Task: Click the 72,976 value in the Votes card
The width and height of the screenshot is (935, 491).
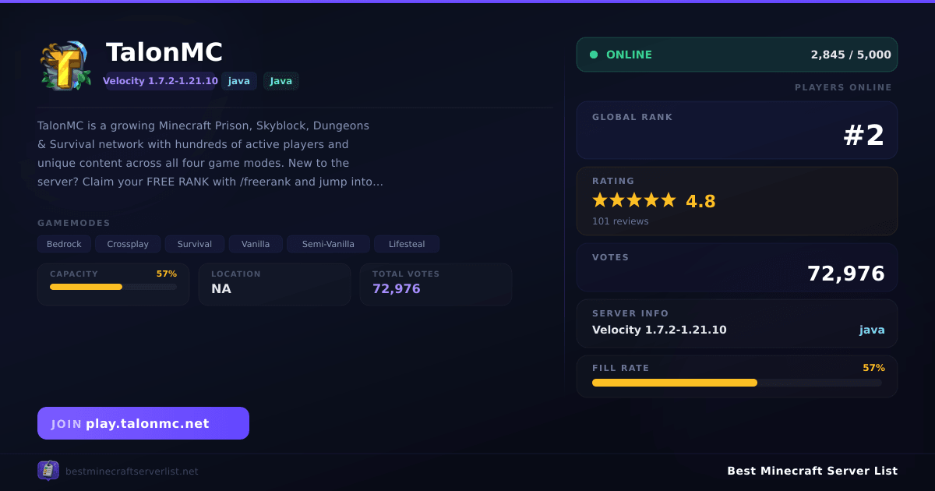Action: click(x=846, y=274)
